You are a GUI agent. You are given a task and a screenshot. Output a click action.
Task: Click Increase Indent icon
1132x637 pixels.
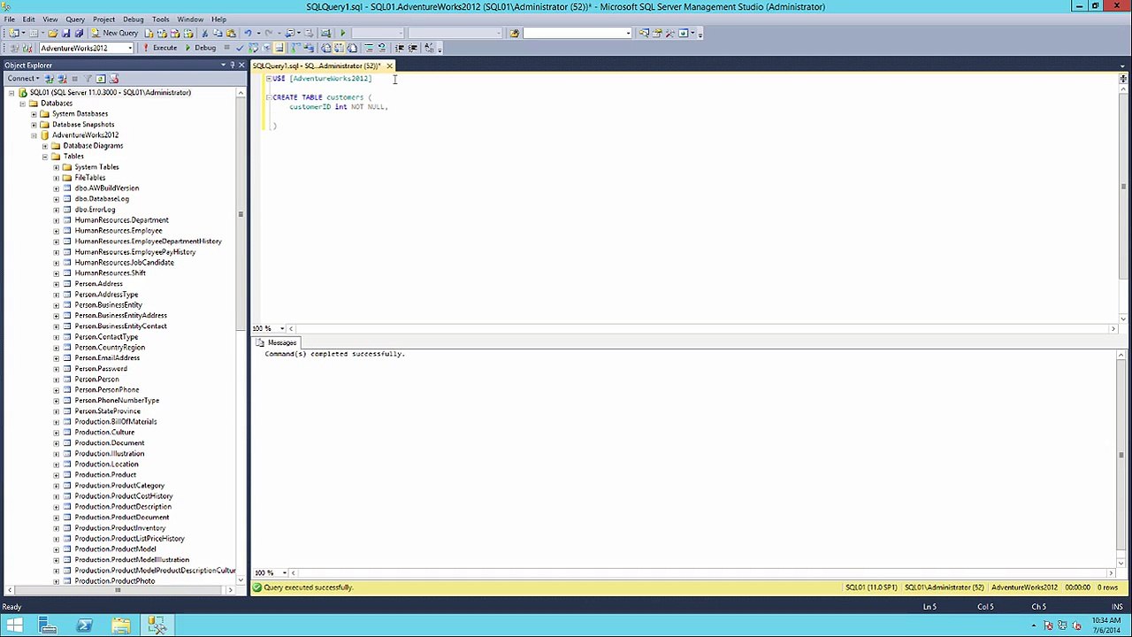(x=412, y=48)
